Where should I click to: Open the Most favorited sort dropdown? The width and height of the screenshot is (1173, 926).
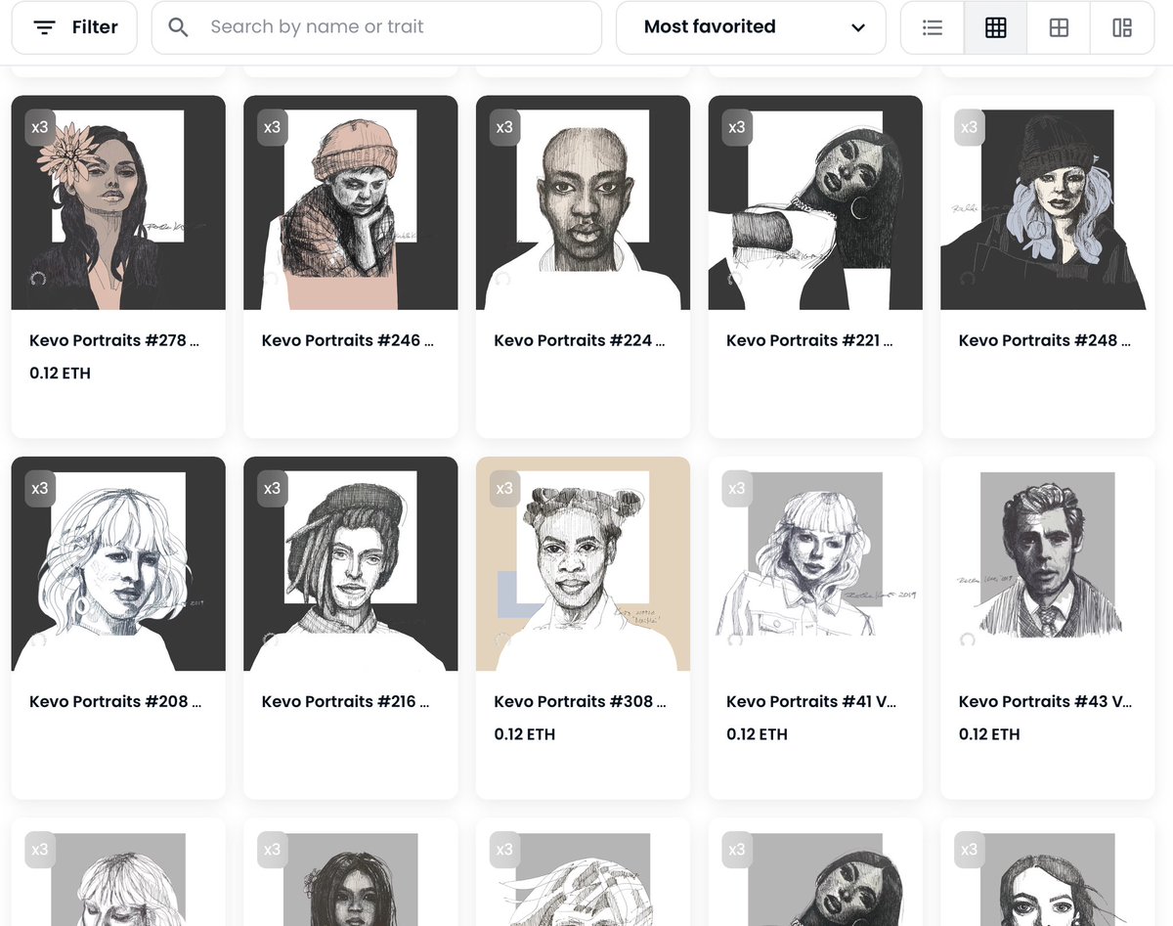click(x=751, y=27)
